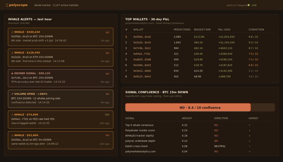Click the agree checkmark for Polywhaler insider score
The image size is (283, 162).
pyautogui.click(x=250, y=130)
